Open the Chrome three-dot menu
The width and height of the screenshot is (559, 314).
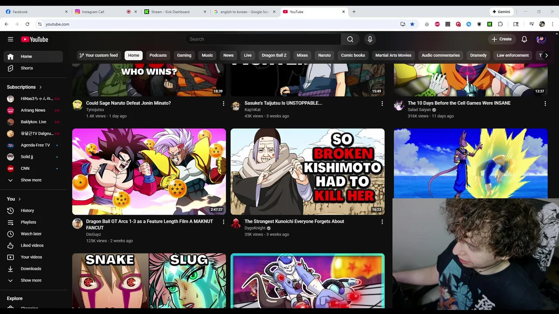tap(552, 24)
